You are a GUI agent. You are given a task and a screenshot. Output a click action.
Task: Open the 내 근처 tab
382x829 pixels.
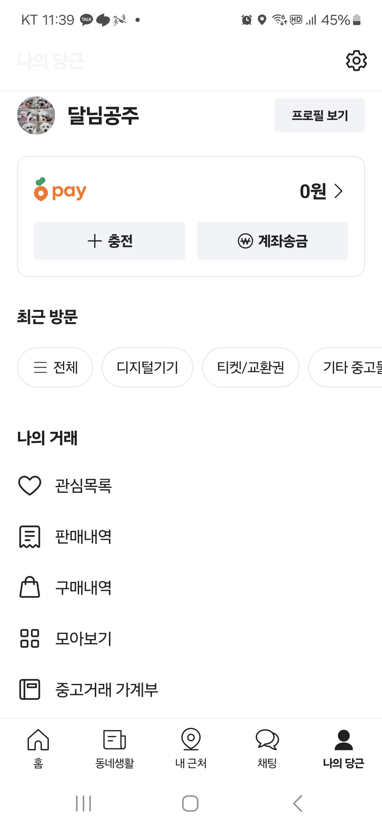pos(191,748)
